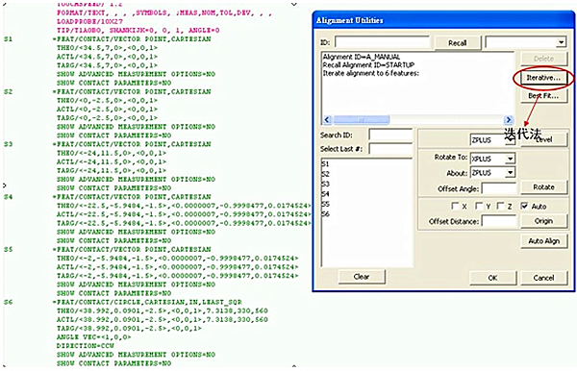Image resolution: width=577 pixels, height=371 pixels.
Task: Click the Auto Align button
Action: 543,241
